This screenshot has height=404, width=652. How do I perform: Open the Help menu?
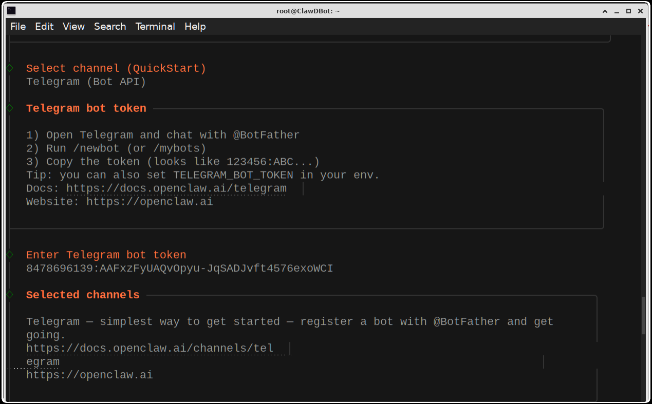click(195, 27)
